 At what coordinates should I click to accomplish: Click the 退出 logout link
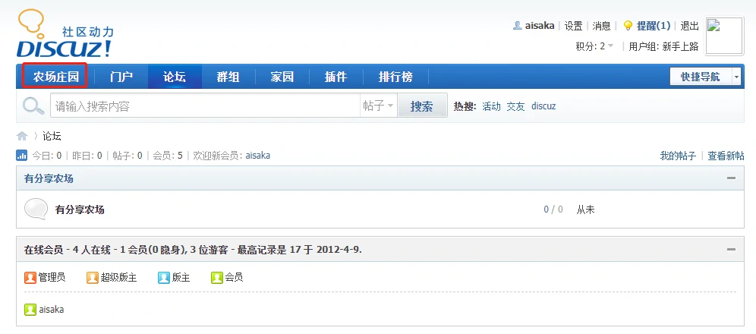point(690,26)
